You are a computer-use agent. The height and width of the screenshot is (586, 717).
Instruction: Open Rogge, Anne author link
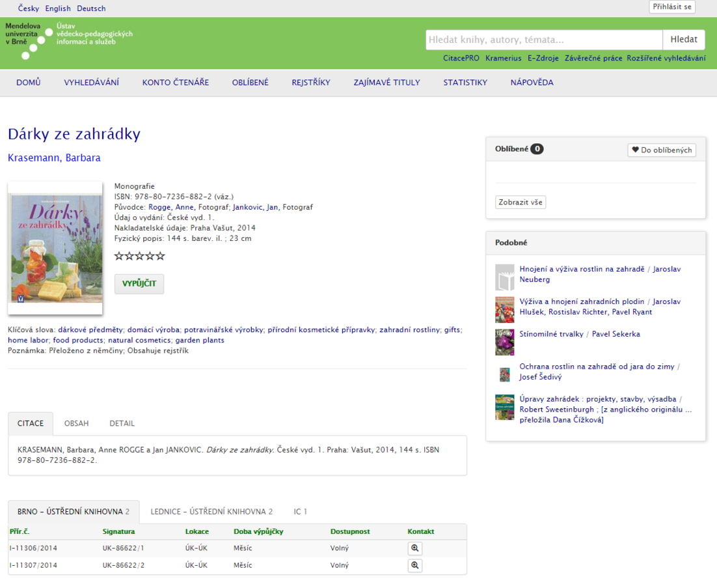point(171,207)
